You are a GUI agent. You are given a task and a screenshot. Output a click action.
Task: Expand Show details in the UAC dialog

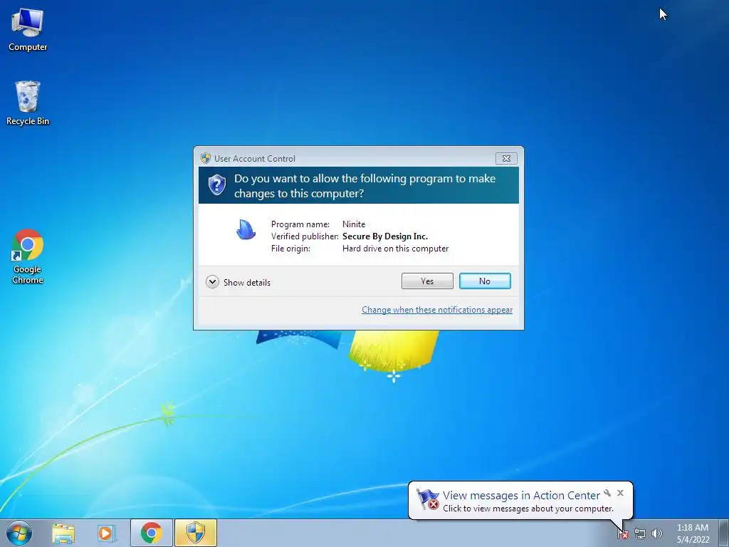click(x=238, y=282)
